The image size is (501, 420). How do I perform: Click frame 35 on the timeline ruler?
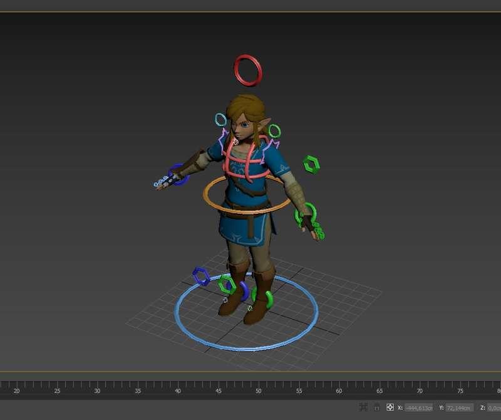[138, 391]
